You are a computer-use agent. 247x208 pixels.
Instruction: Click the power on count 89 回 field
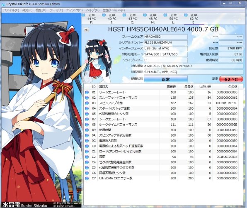point(231,54)
